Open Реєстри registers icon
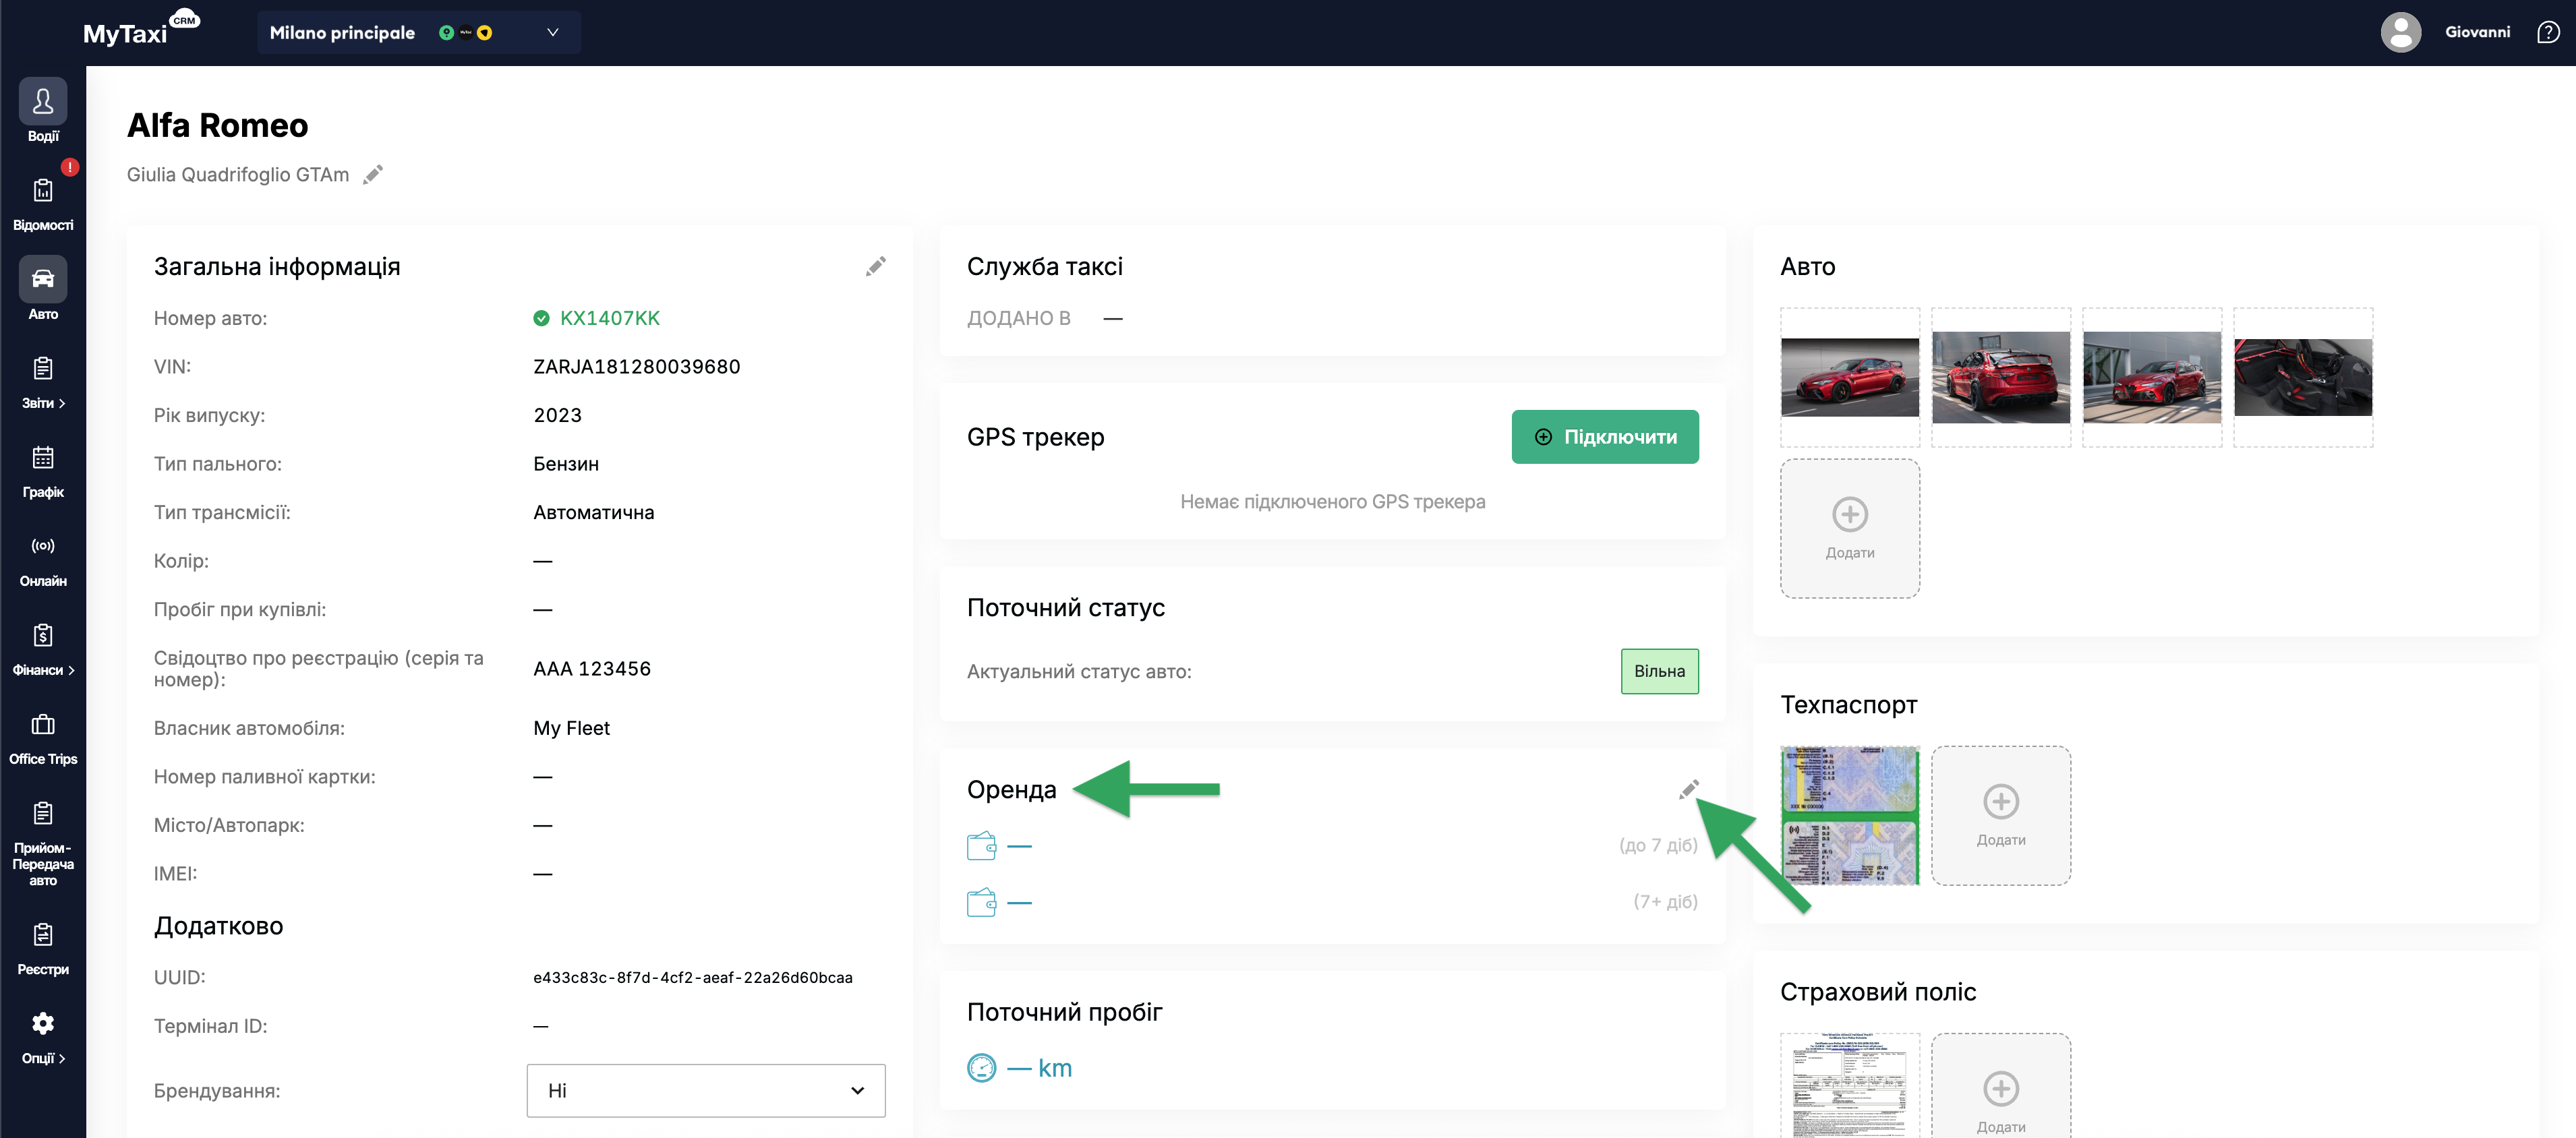The width and height of the screenshot is (2576, 1138). tap(43, 935)
